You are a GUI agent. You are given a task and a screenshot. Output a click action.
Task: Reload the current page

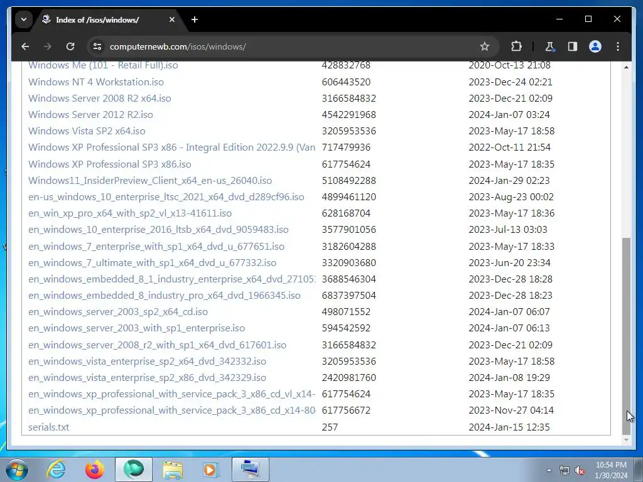coord(70,46)
